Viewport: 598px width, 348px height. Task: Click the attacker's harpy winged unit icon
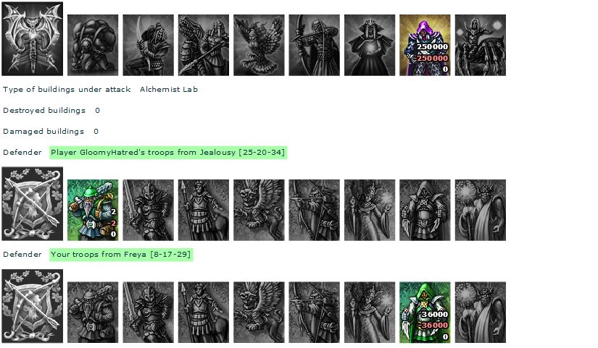(259, 45)
